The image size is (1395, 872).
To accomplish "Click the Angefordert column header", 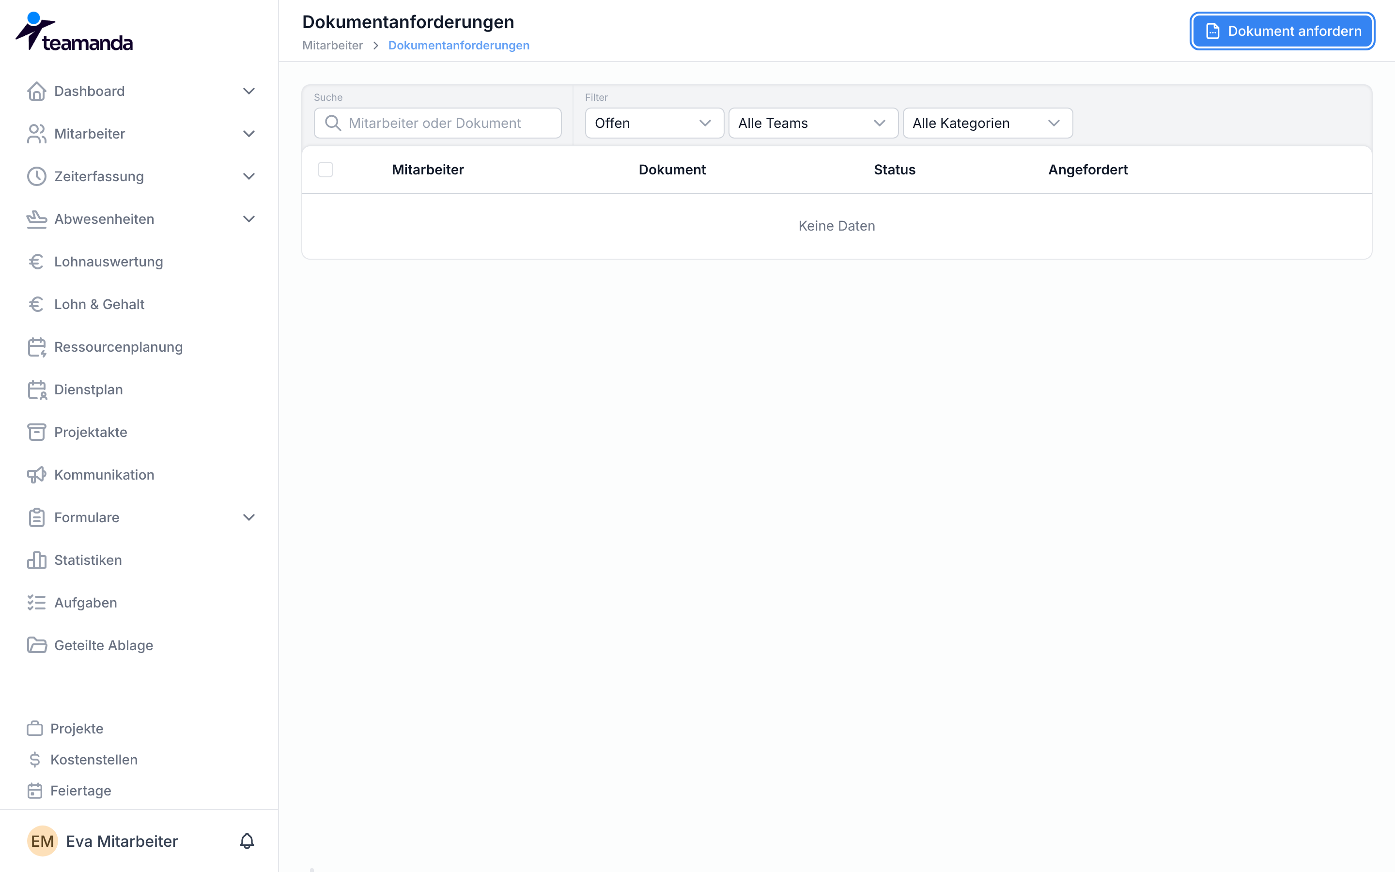I will 1088,170.
